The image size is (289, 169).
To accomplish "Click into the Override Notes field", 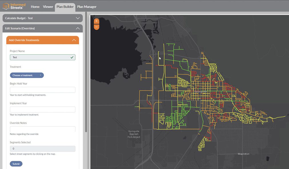I will (43, 129).
